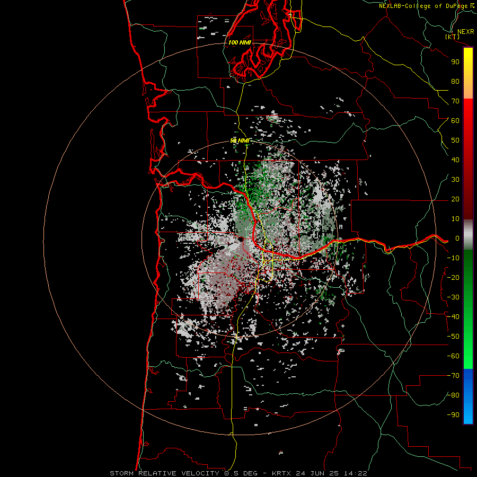
Task: Click the -80 value on the velocity scale
Action: pos(453,395)
